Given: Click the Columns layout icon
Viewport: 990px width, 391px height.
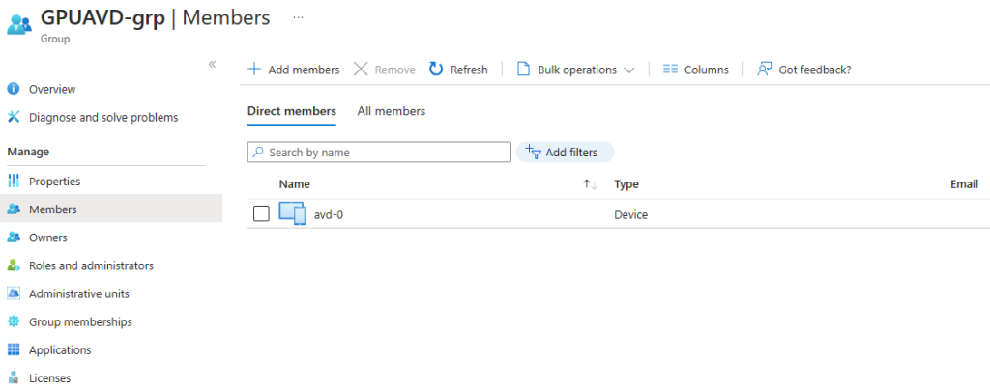Looking at the screenshot, I should [x=670, y=69].
